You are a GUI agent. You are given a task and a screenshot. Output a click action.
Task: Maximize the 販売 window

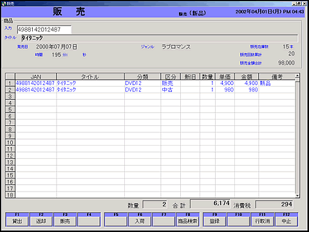pos(299,4)
